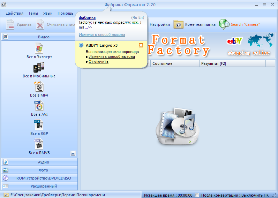Open the Помощь menu
278x198 pixels.
(66, 13)
